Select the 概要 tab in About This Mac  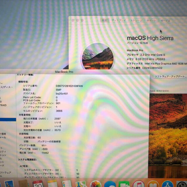[105, 20]
